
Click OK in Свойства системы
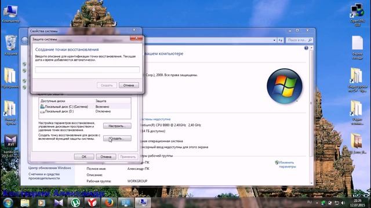tap(84, 157)
